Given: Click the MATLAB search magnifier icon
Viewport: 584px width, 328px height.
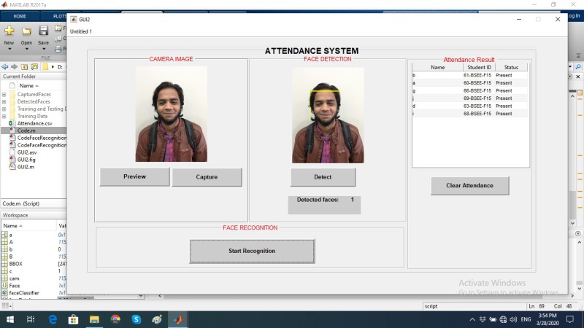Looking at the screenshot, I should [578, 67].
